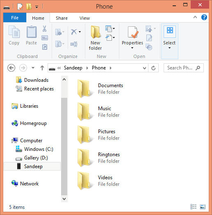Open the Easy access dropdown arrow
212x215 pixels.
114,37
